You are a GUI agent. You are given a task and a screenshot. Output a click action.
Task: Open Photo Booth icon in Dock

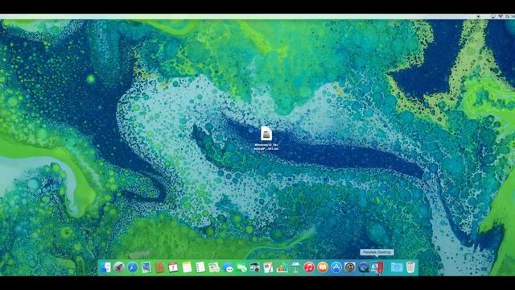tap(254, 267)
